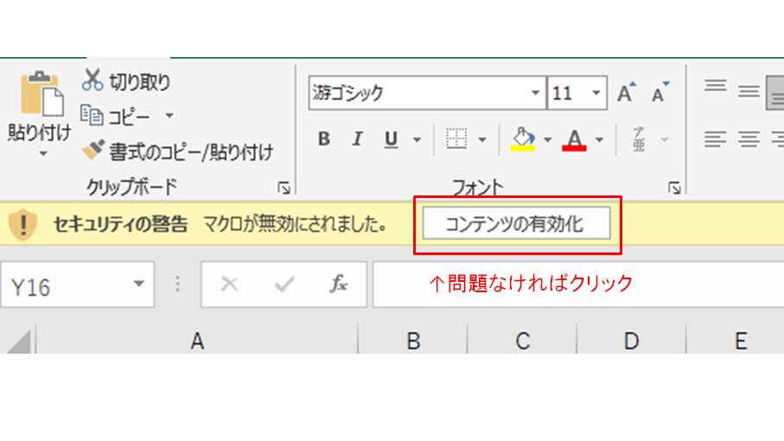
Task: Increase font size with large A icon
Action: 626,93
